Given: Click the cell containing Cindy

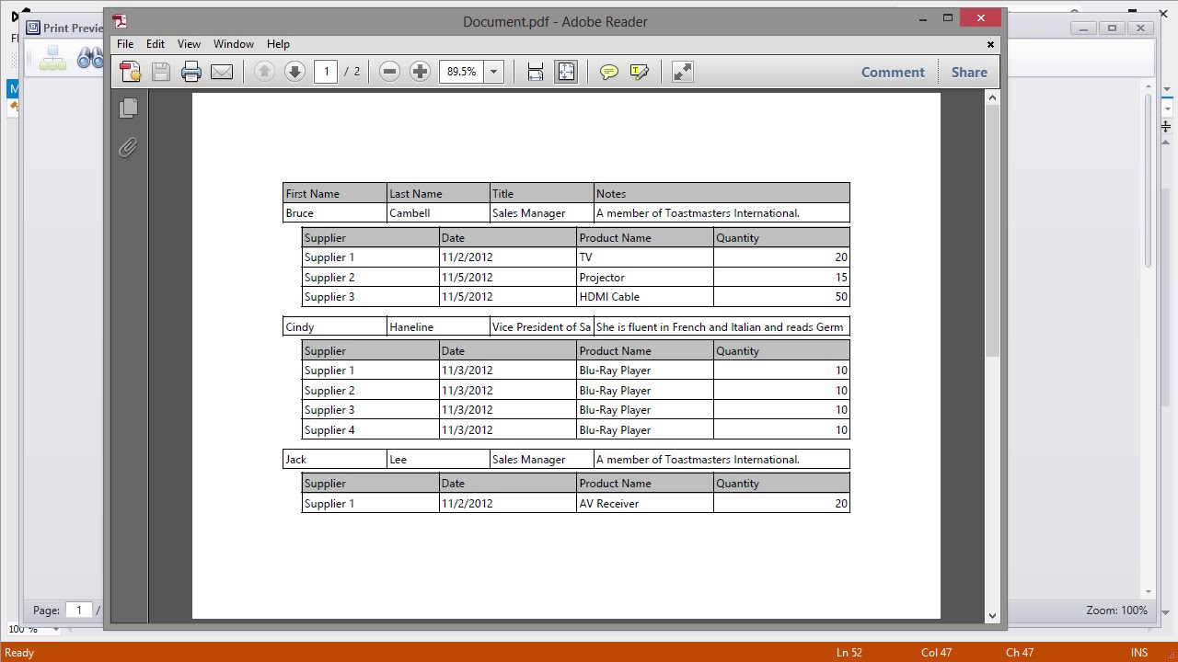Looking at the screenshot, I should click(x=335, y=327).
